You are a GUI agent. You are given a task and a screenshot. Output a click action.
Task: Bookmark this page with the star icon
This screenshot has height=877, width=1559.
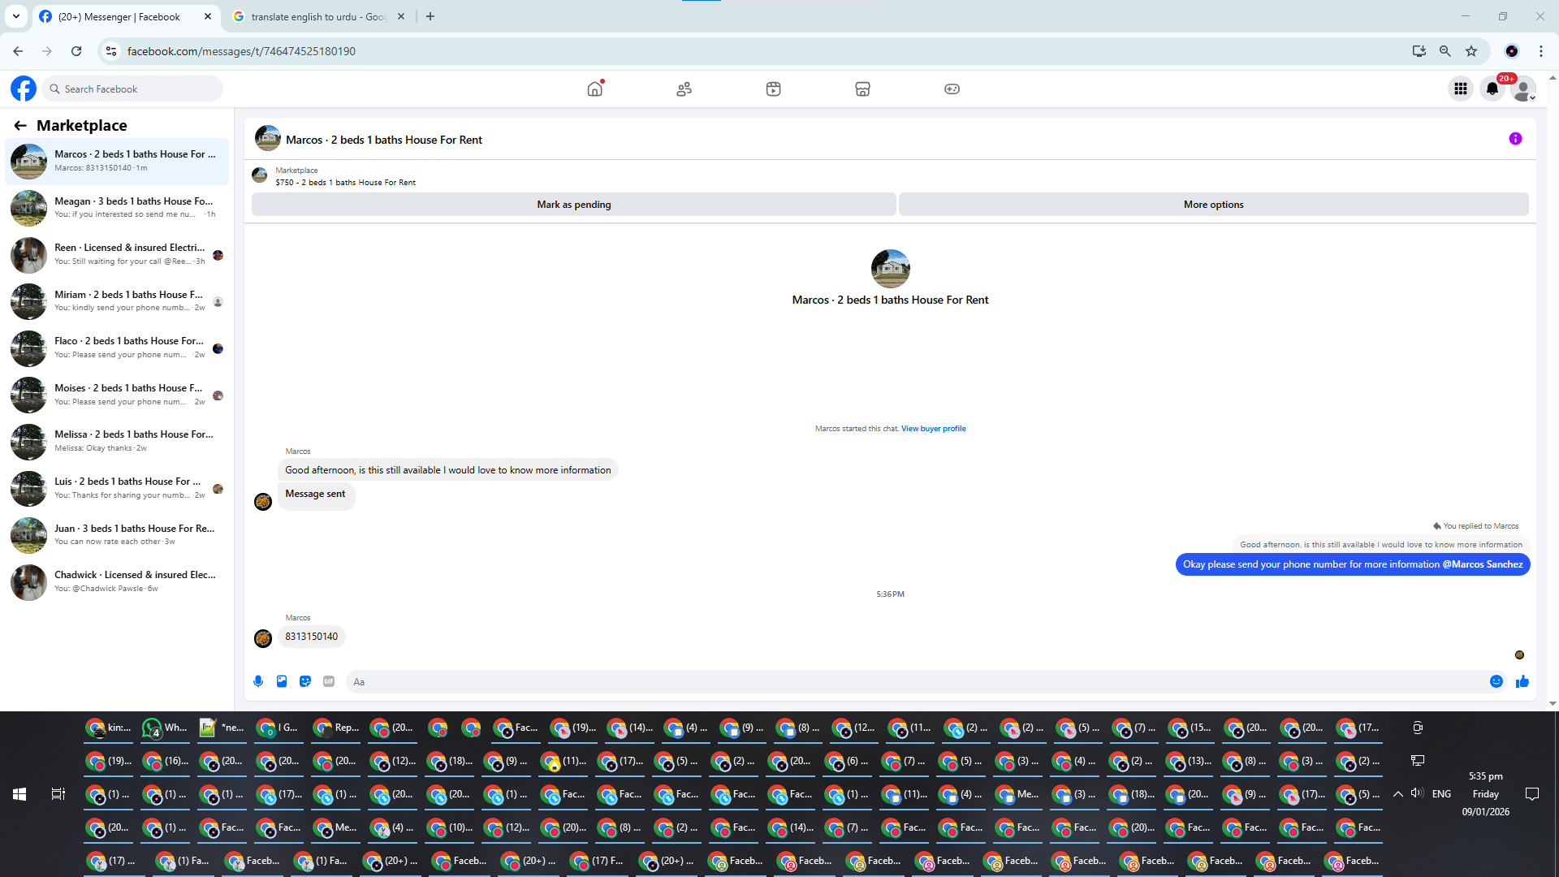tap(1471, 51)
